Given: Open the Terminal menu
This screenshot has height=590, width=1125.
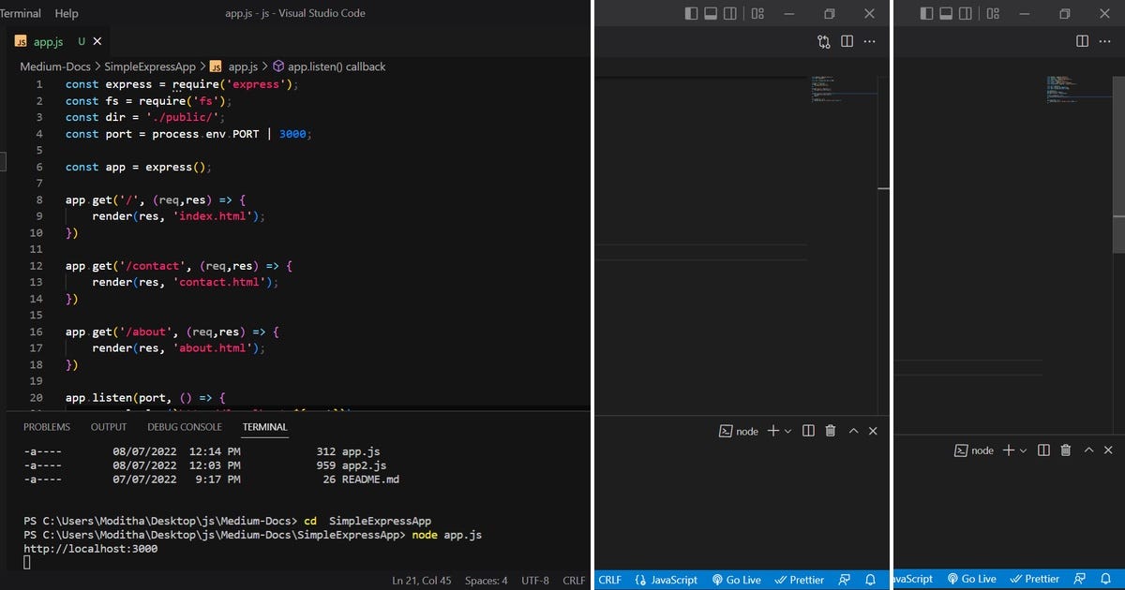Looking at the screenshot, I should click(x=21, y=13).
